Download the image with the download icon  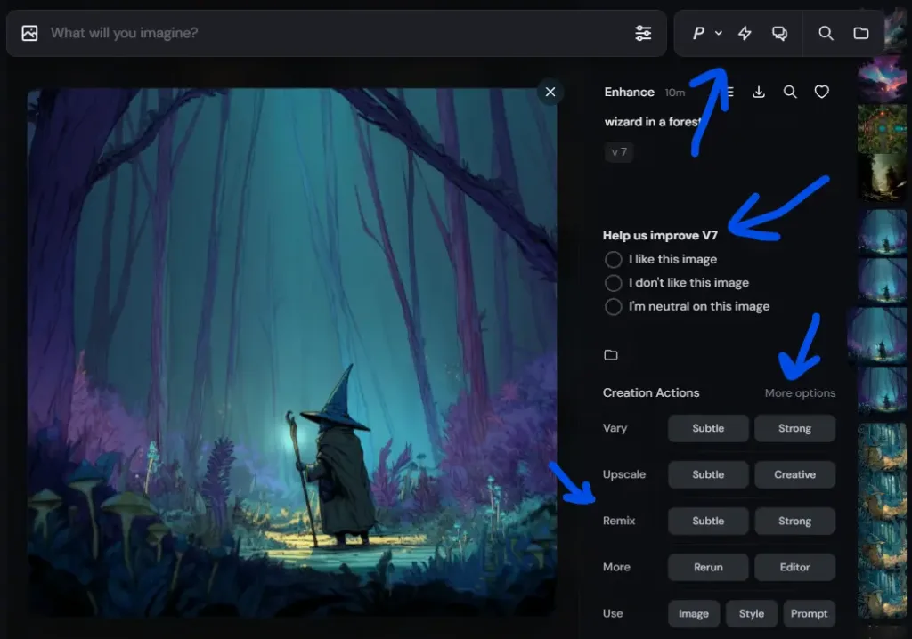click(759, 92)
